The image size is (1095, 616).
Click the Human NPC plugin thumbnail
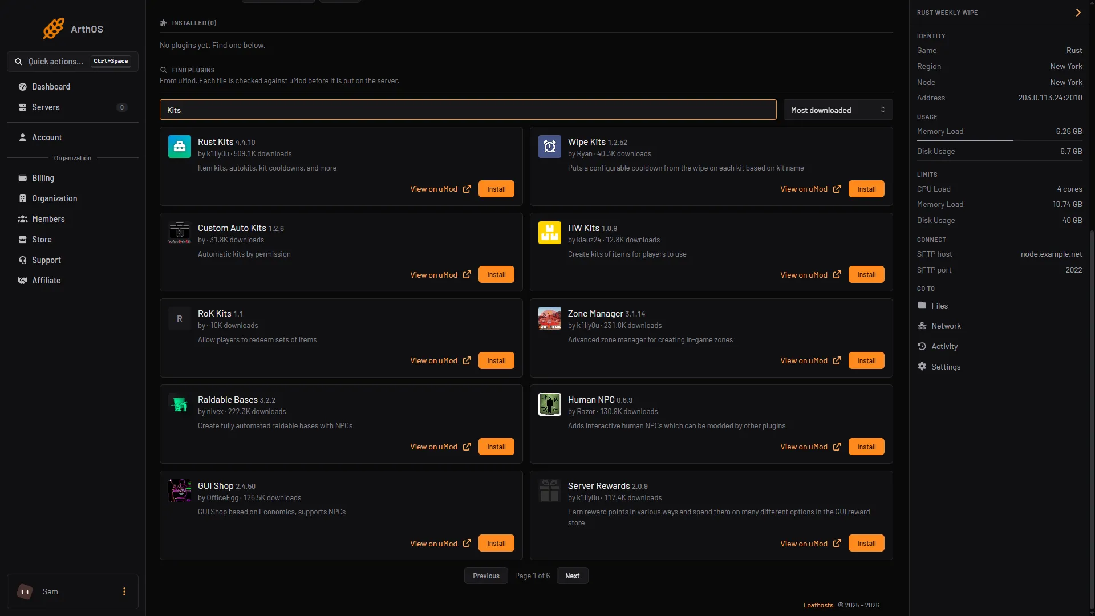point(550,404)
